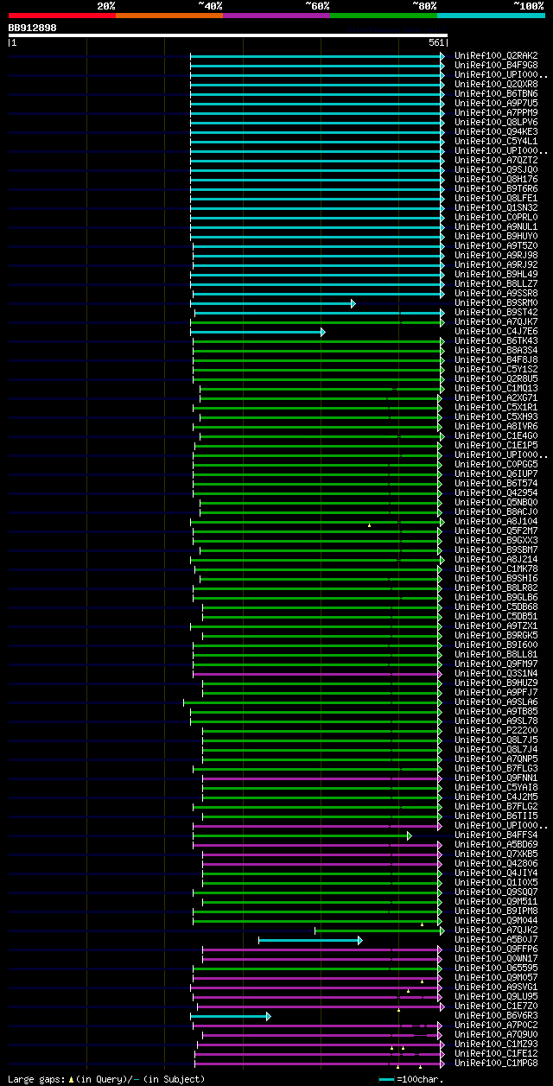Select the UniRef100_B9HL49 label
The height and width of the screenshot is (1086, 553).
click(496, 274)
